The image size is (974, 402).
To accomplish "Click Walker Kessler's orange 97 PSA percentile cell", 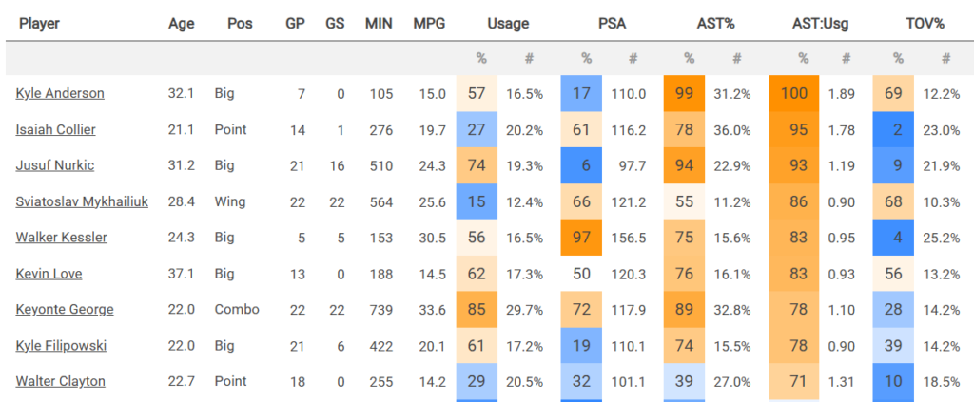I will 584,238.
